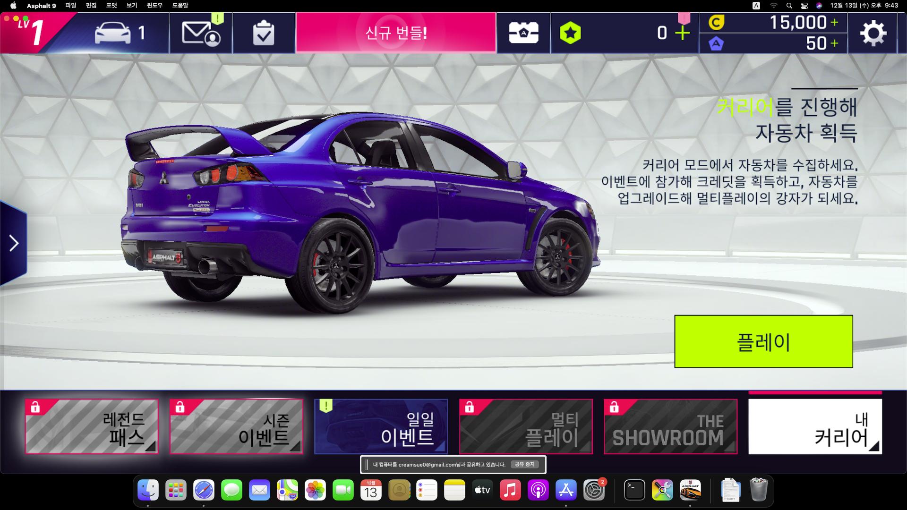This screenshot has width=907, height=510.
Task: Select the 내 커리어 tab
Action: coord(815,426)
